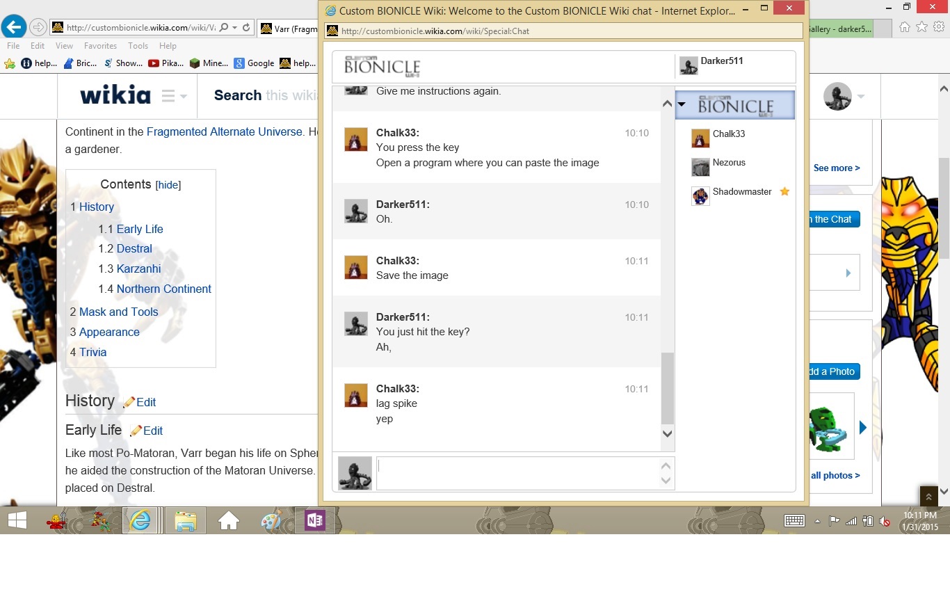Click Shadowmaster's gold star badge

(784, 191)
